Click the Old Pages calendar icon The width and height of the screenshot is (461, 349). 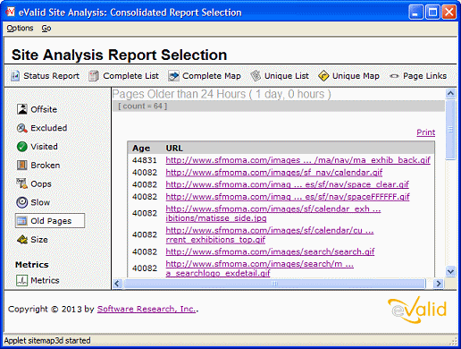click(x=22, y=221)
